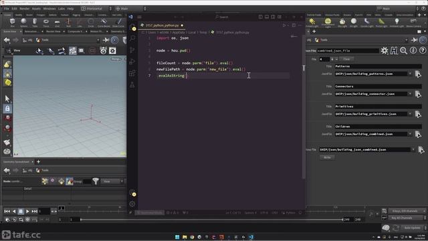Open VS Code Extensions sidebar icon
The width and height of the screenshot is (428, 241).
tap(132, 73)
